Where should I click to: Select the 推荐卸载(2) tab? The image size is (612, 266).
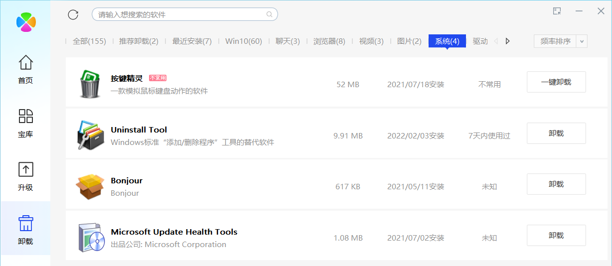click(x=139, y=41)
